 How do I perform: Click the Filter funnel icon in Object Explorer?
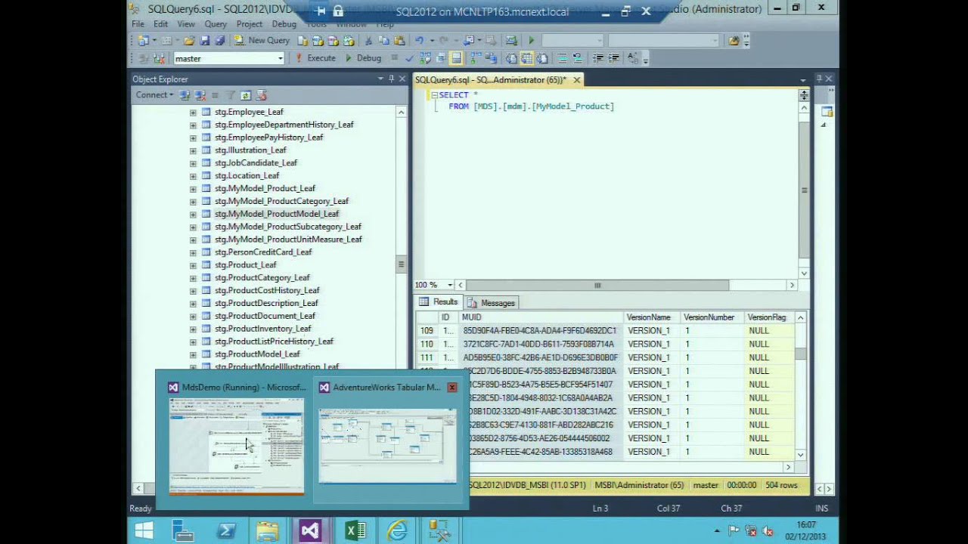[231, 95]
